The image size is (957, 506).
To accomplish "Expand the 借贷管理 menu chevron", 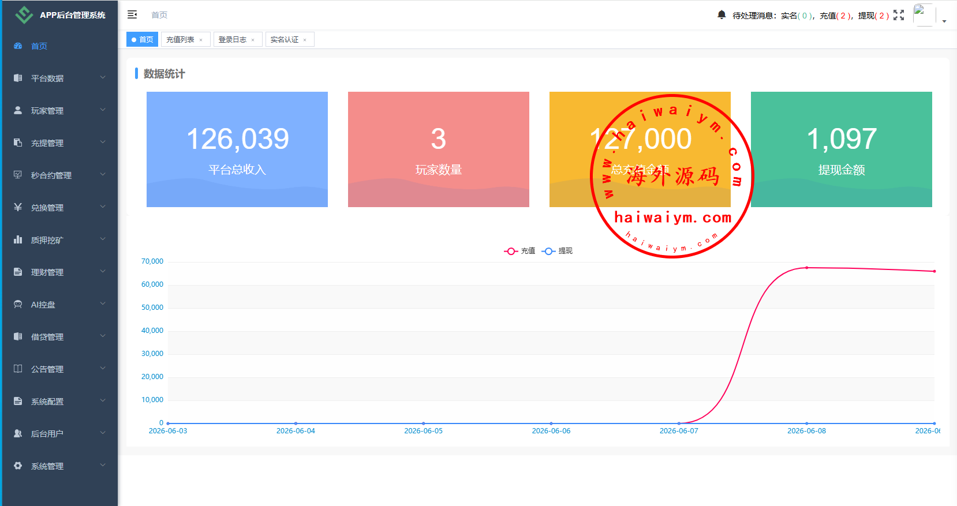I will tap(103, 336).
